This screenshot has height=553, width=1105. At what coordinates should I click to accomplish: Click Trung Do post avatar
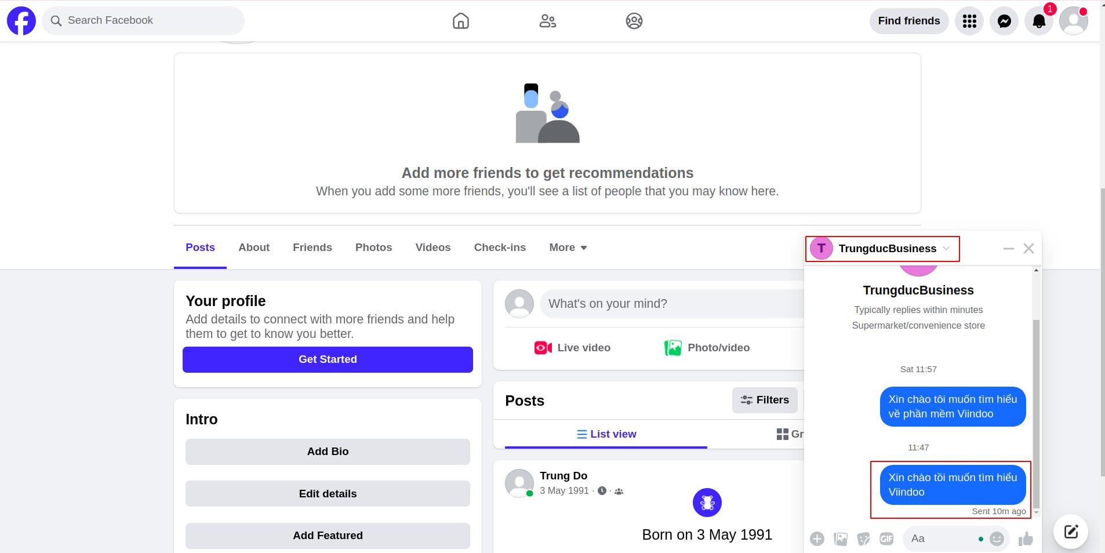coord(519,483)
